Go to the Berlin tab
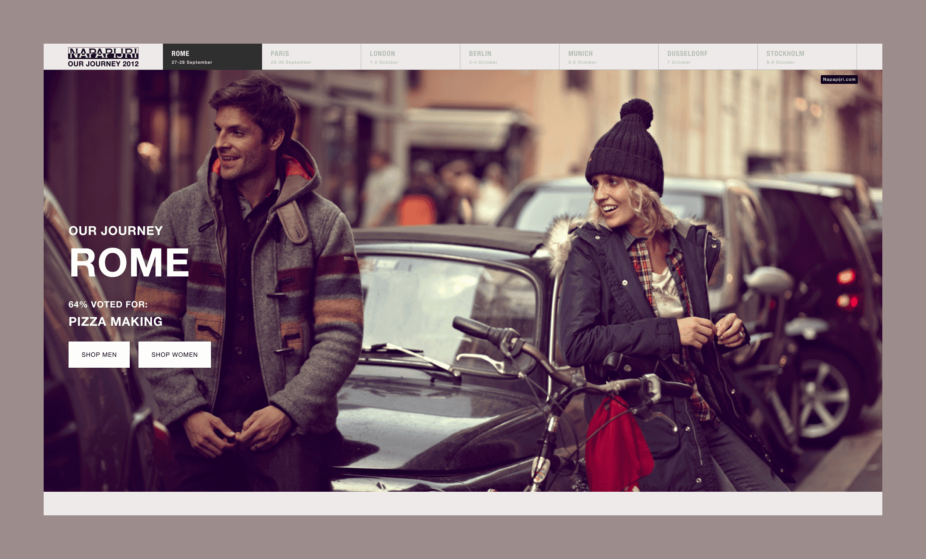Viewport: 926px width, 559px height. point(509,57)
